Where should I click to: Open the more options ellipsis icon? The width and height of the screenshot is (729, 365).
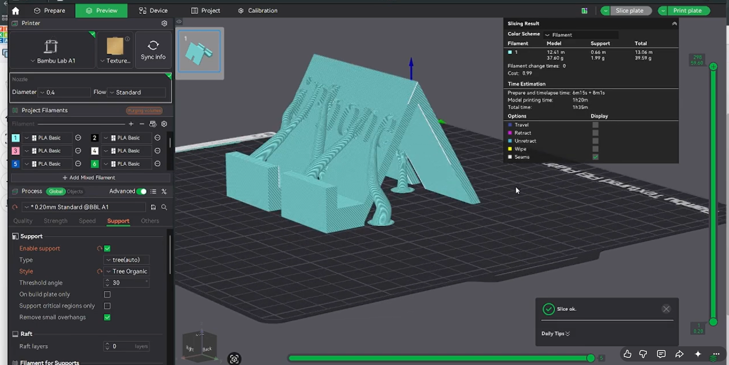click(716, 354)
